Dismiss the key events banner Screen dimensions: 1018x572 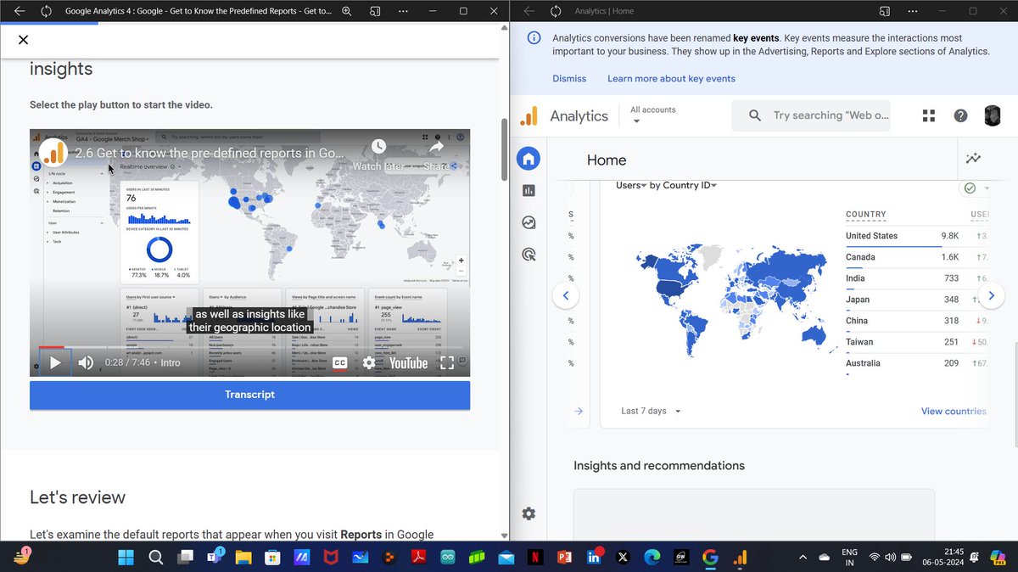[x=569, y=78]
